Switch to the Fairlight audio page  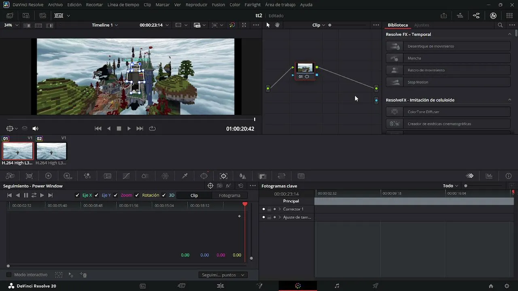click(337, 286)
